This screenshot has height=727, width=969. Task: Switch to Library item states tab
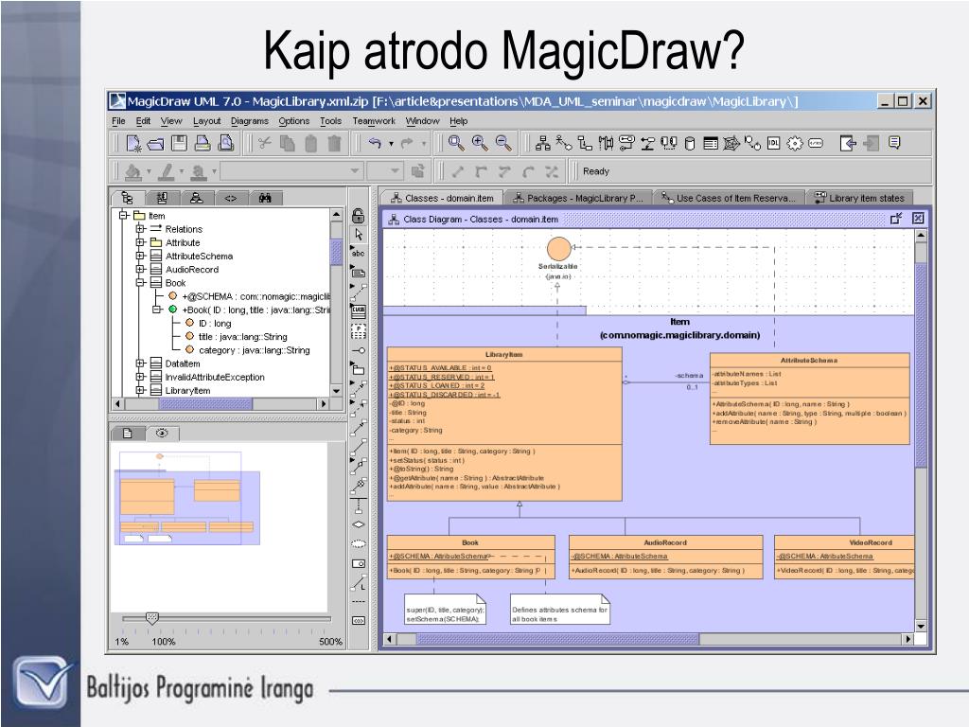[859, 198]
